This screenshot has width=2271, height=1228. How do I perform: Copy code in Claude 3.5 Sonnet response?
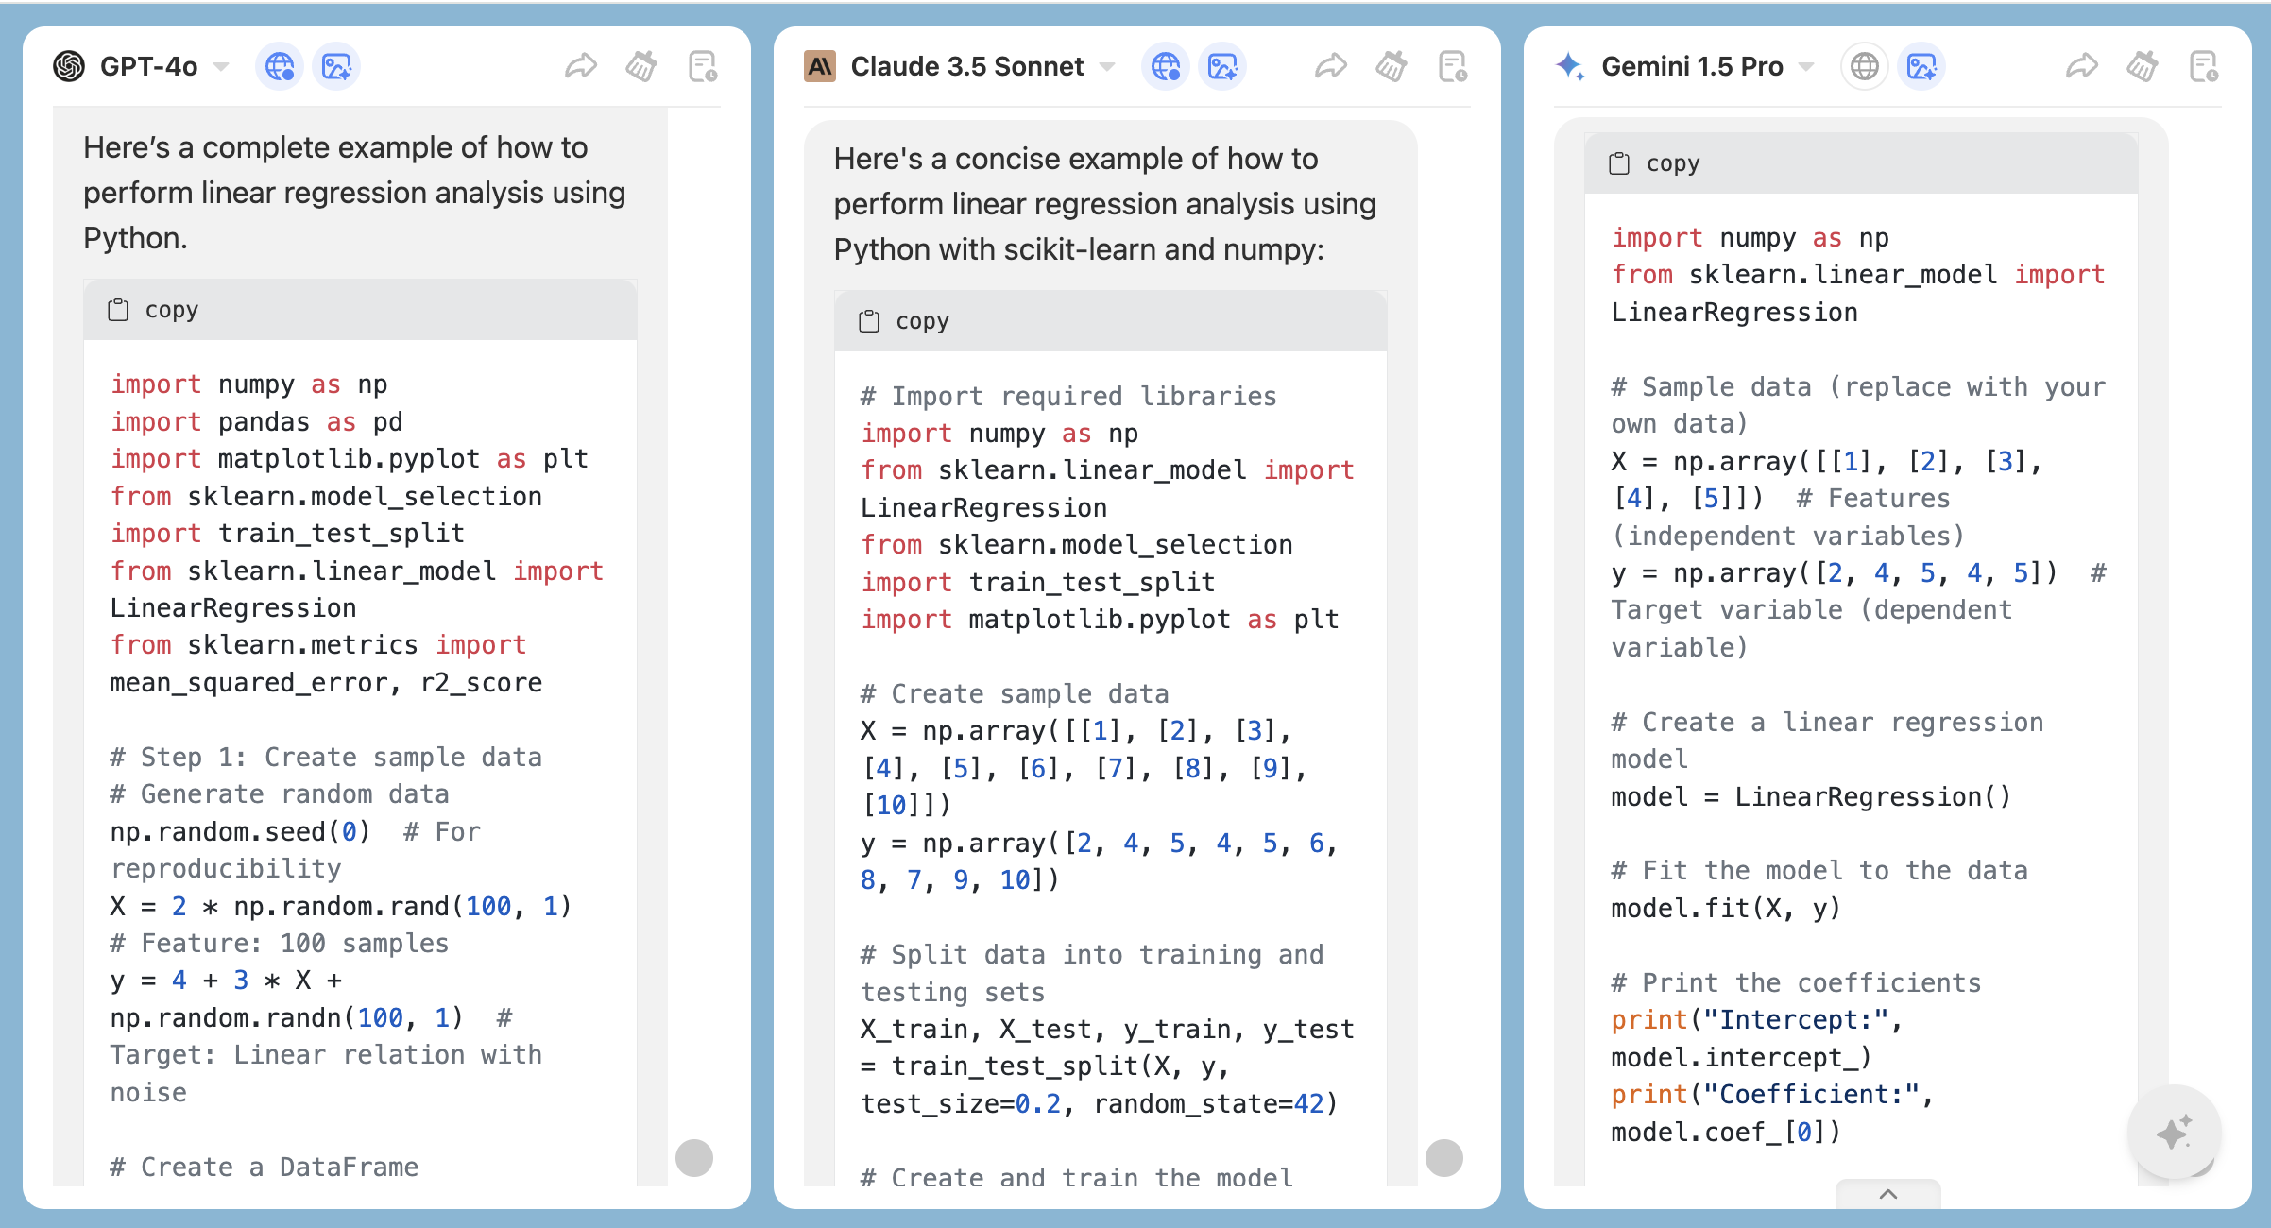tap(904, 321)
